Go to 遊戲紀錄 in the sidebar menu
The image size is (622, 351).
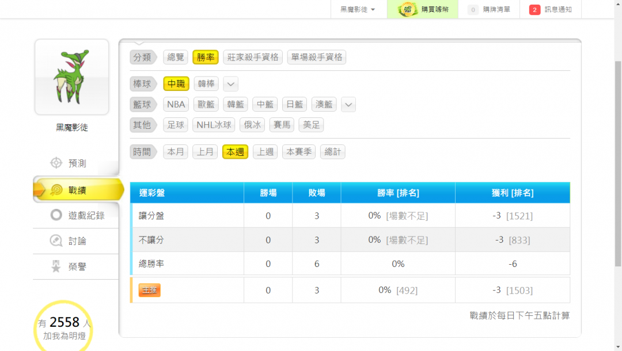point(86,215)
